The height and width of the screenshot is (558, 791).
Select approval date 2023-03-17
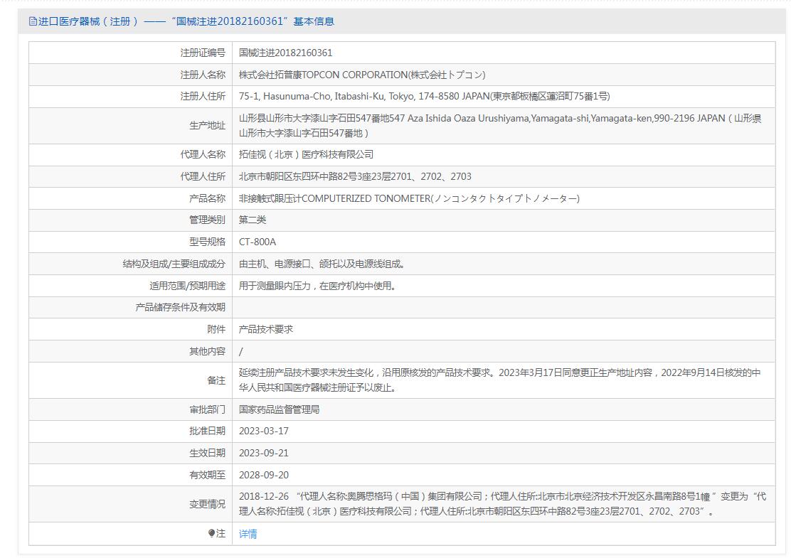(x=264, y=431)
